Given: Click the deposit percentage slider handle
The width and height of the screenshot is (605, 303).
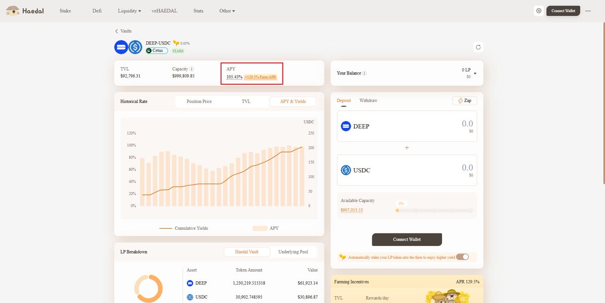Looking at the screenshot, I should 397,211.
